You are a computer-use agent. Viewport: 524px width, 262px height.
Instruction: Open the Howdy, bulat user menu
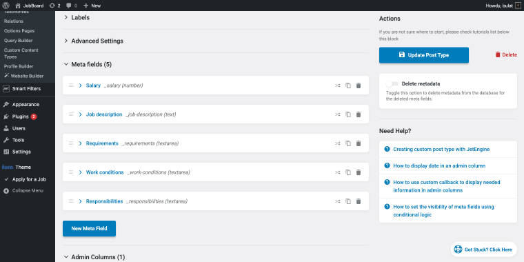pos(503,6)
